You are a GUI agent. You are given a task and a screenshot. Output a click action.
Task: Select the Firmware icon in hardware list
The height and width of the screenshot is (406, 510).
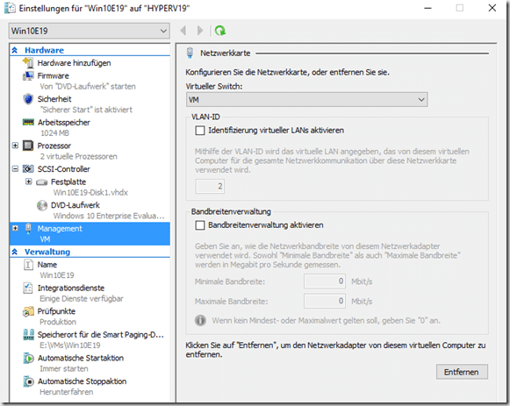tap(28, 75)
